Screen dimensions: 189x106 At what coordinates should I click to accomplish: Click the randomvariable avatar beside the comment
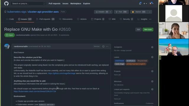coord(7,46)
